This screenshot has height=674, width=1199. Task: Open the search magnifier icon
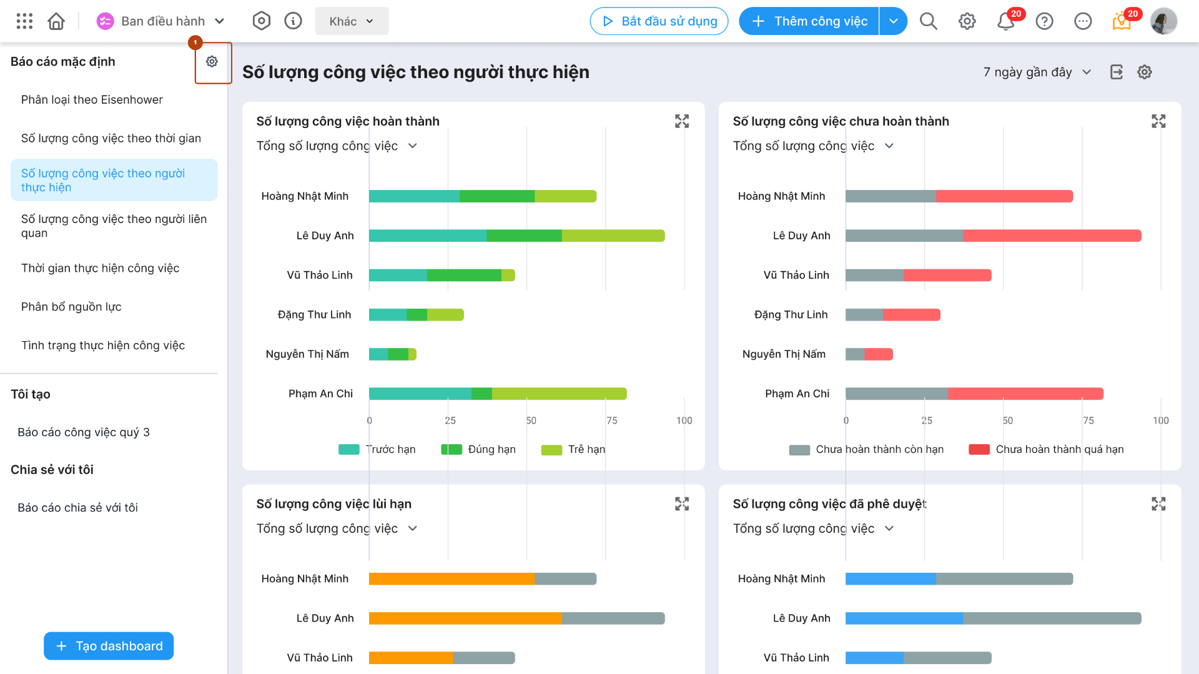[x=929, y=21]
